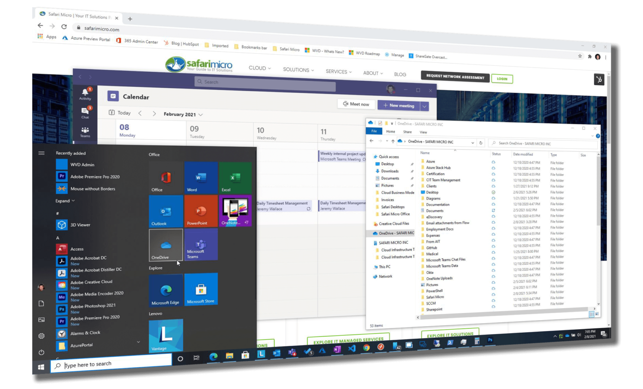Open the Documents folder in OneDrive list
The image size is (643, 389).
435,211
